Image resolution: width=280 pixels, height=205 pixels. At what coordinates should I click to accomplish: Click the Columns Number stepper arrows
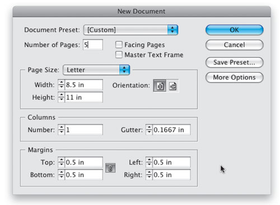click(x=61, y=130)
